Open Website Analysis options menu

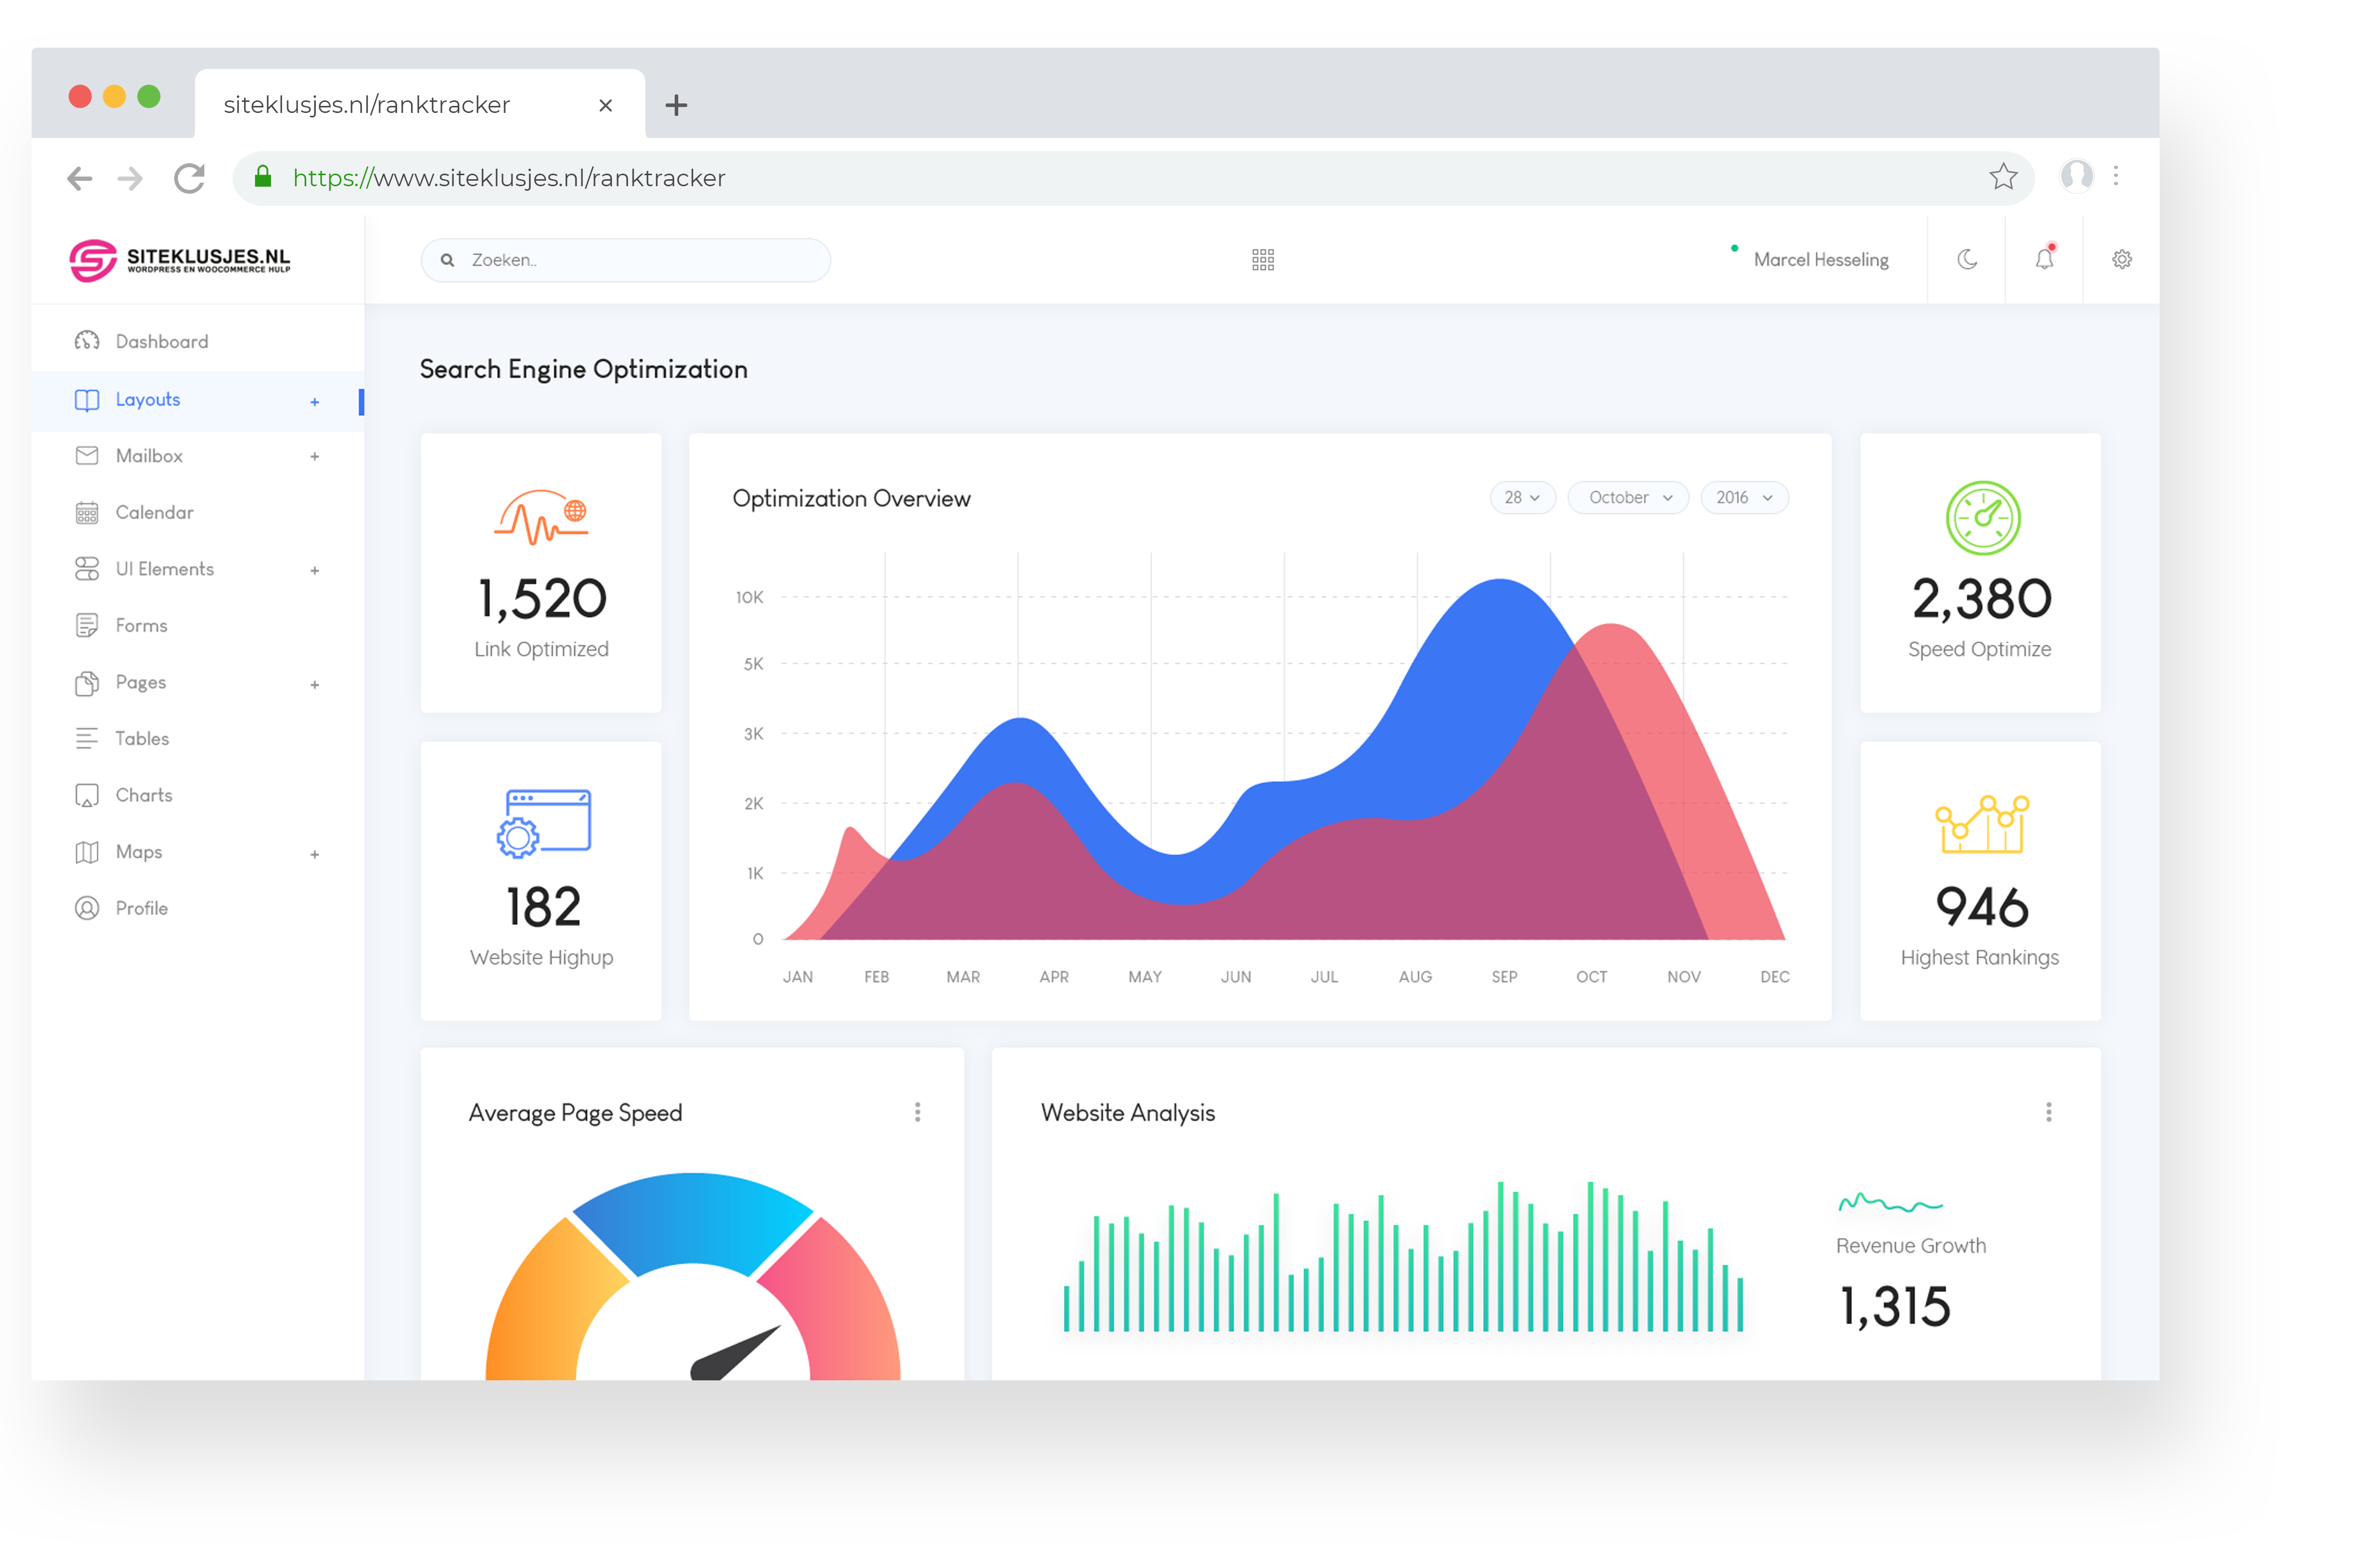(x=2049, y=1112)
